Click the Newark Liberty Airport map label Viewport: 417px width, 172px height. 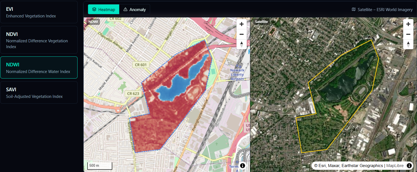[x=237, y=75]
